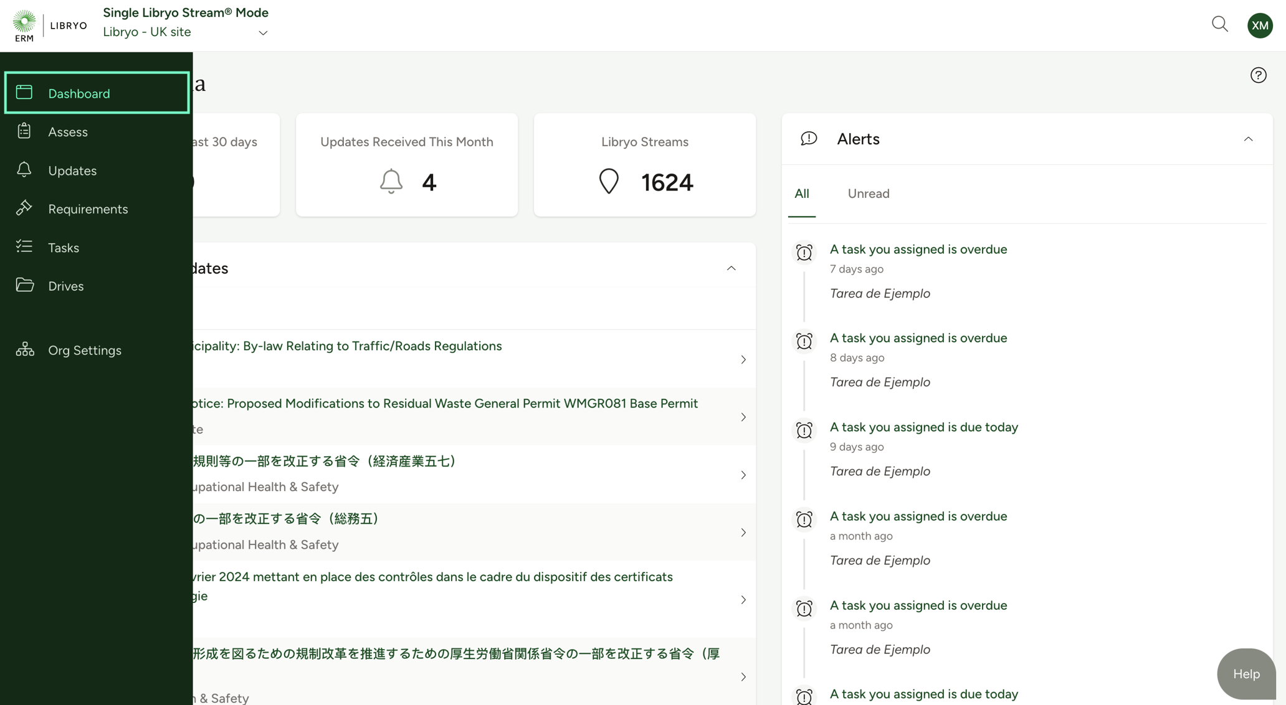This screenshot has height=705, width=1286.
Task: Open the help question mark icon
Action: click(x=1258, y=75)
